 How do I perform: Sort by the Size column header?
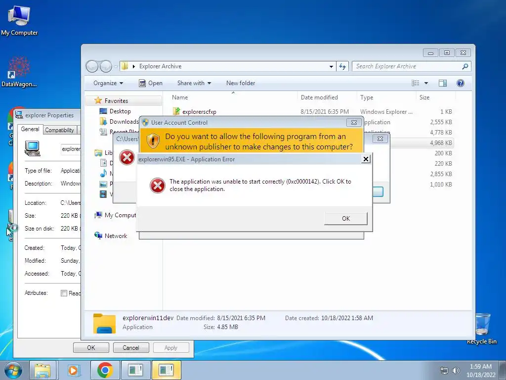tap(436, 97)
